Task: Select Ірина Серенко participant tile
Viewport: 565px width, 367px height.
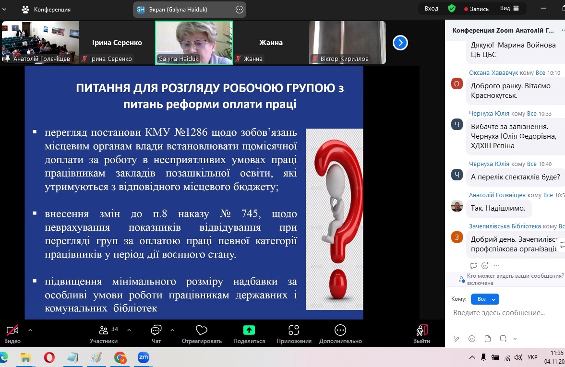Action: (117, 43)
